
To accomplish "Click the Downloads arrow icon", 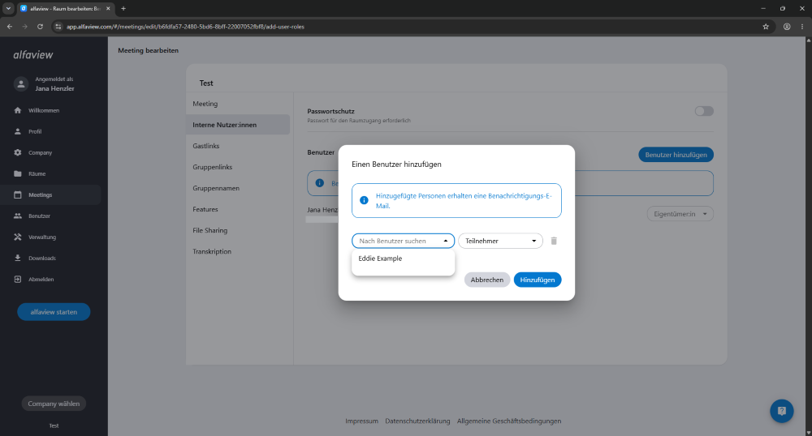I will click(18, 259).
